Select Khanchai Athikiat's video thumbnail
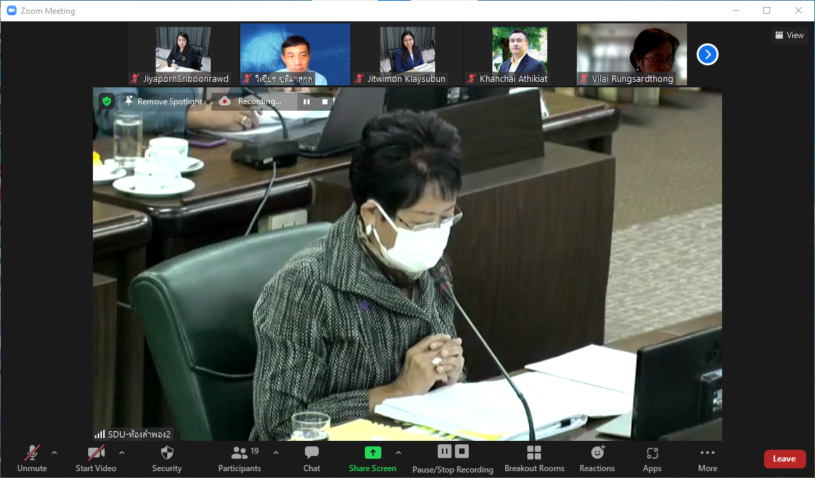 pyautogui.click(x=520, y=54)
